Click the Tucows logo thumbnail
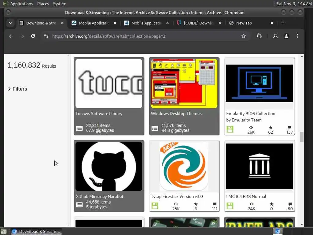Viewport: 313px width, 235px height. pos(109,83)
